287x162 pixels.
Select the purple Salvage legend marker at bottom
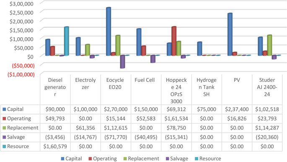click(167, 159)
